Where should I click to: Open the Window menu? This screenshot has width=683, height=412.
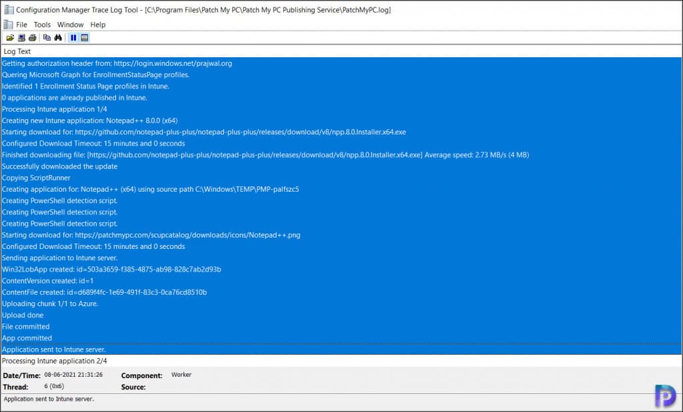pos(70,25)
